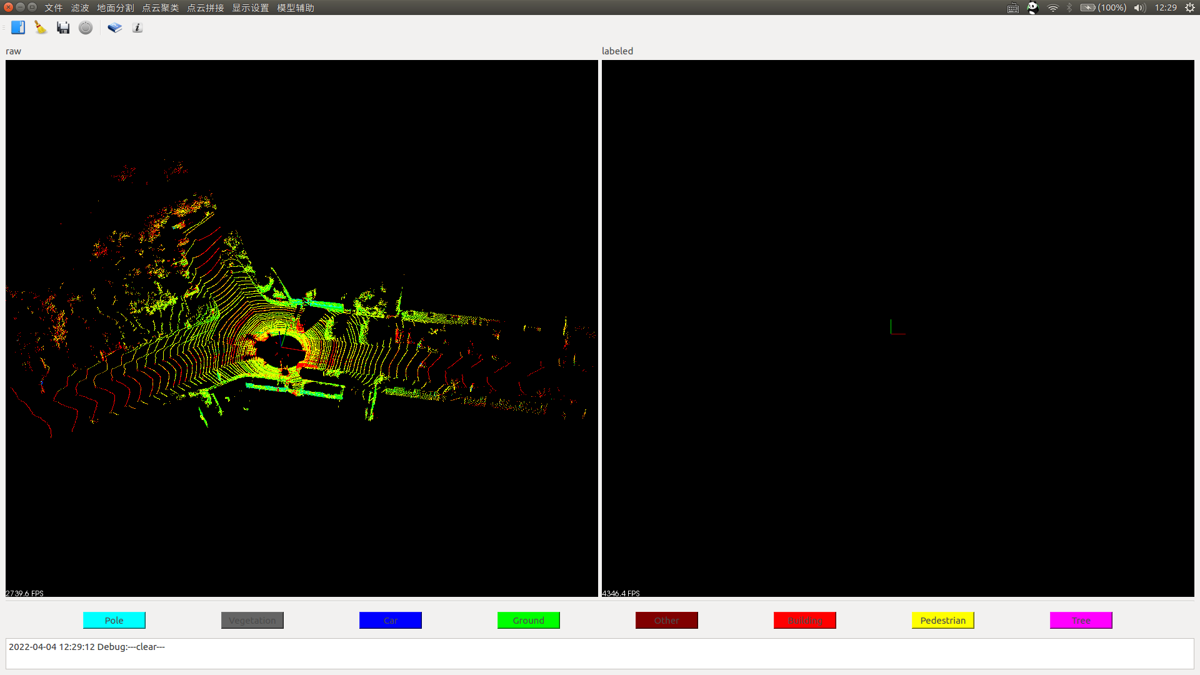Image resolution: width=1200 pixels, height=675 pixels.
Task: Pick the magenta Tree label button
Action: coord(1081,620)
